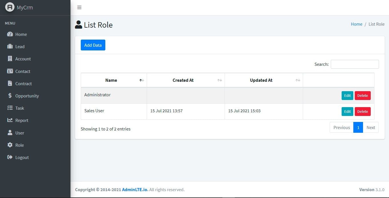Click the List Role breadcrumb text
The image size is (389, 198).
coord(376,24)
